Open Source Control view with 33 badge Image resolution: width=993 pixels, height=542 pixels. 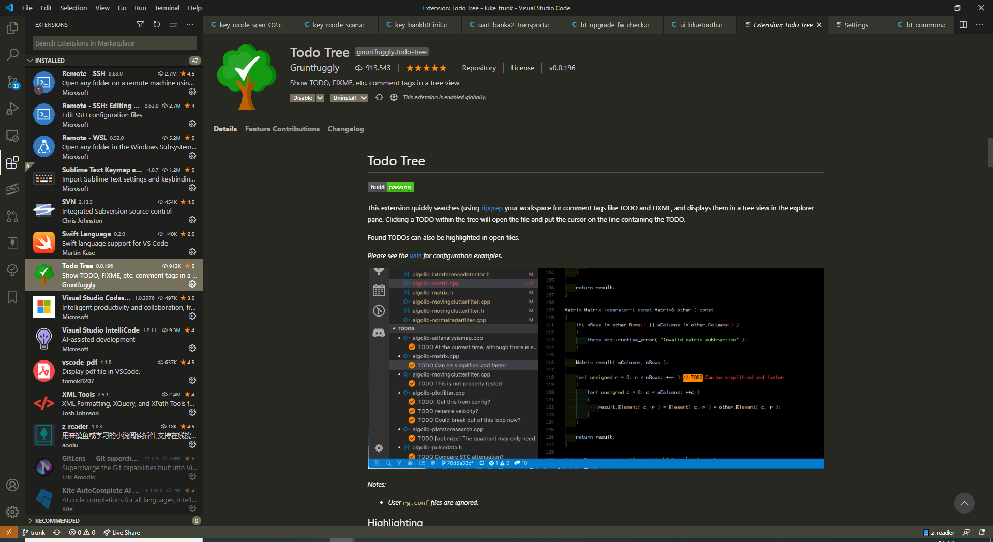[x=12, y=82]
